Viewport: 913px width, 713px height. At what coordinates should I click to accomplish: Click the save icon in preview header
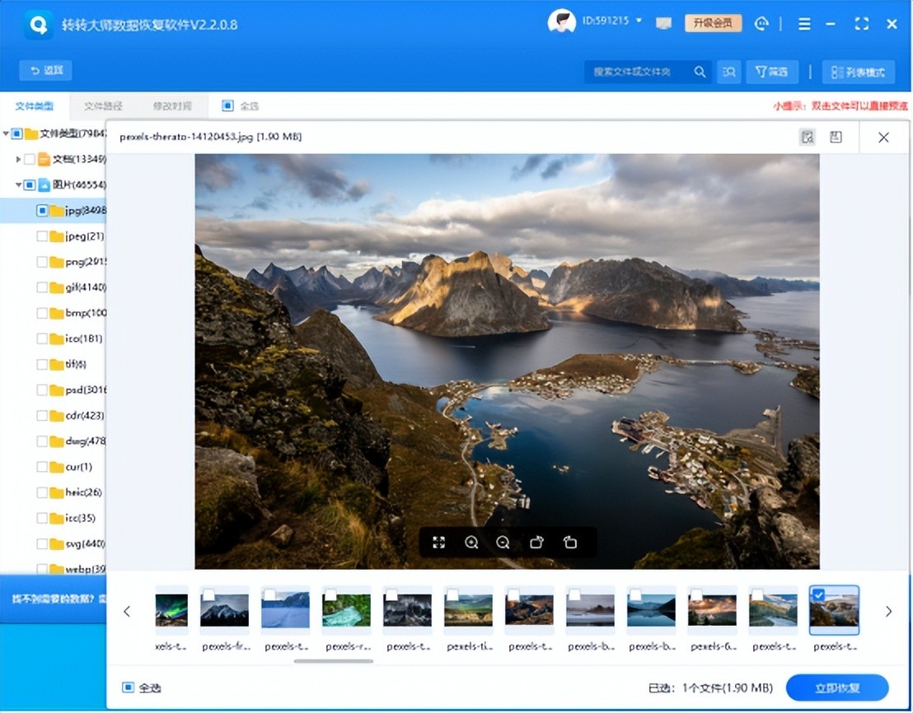coord(836,137)
